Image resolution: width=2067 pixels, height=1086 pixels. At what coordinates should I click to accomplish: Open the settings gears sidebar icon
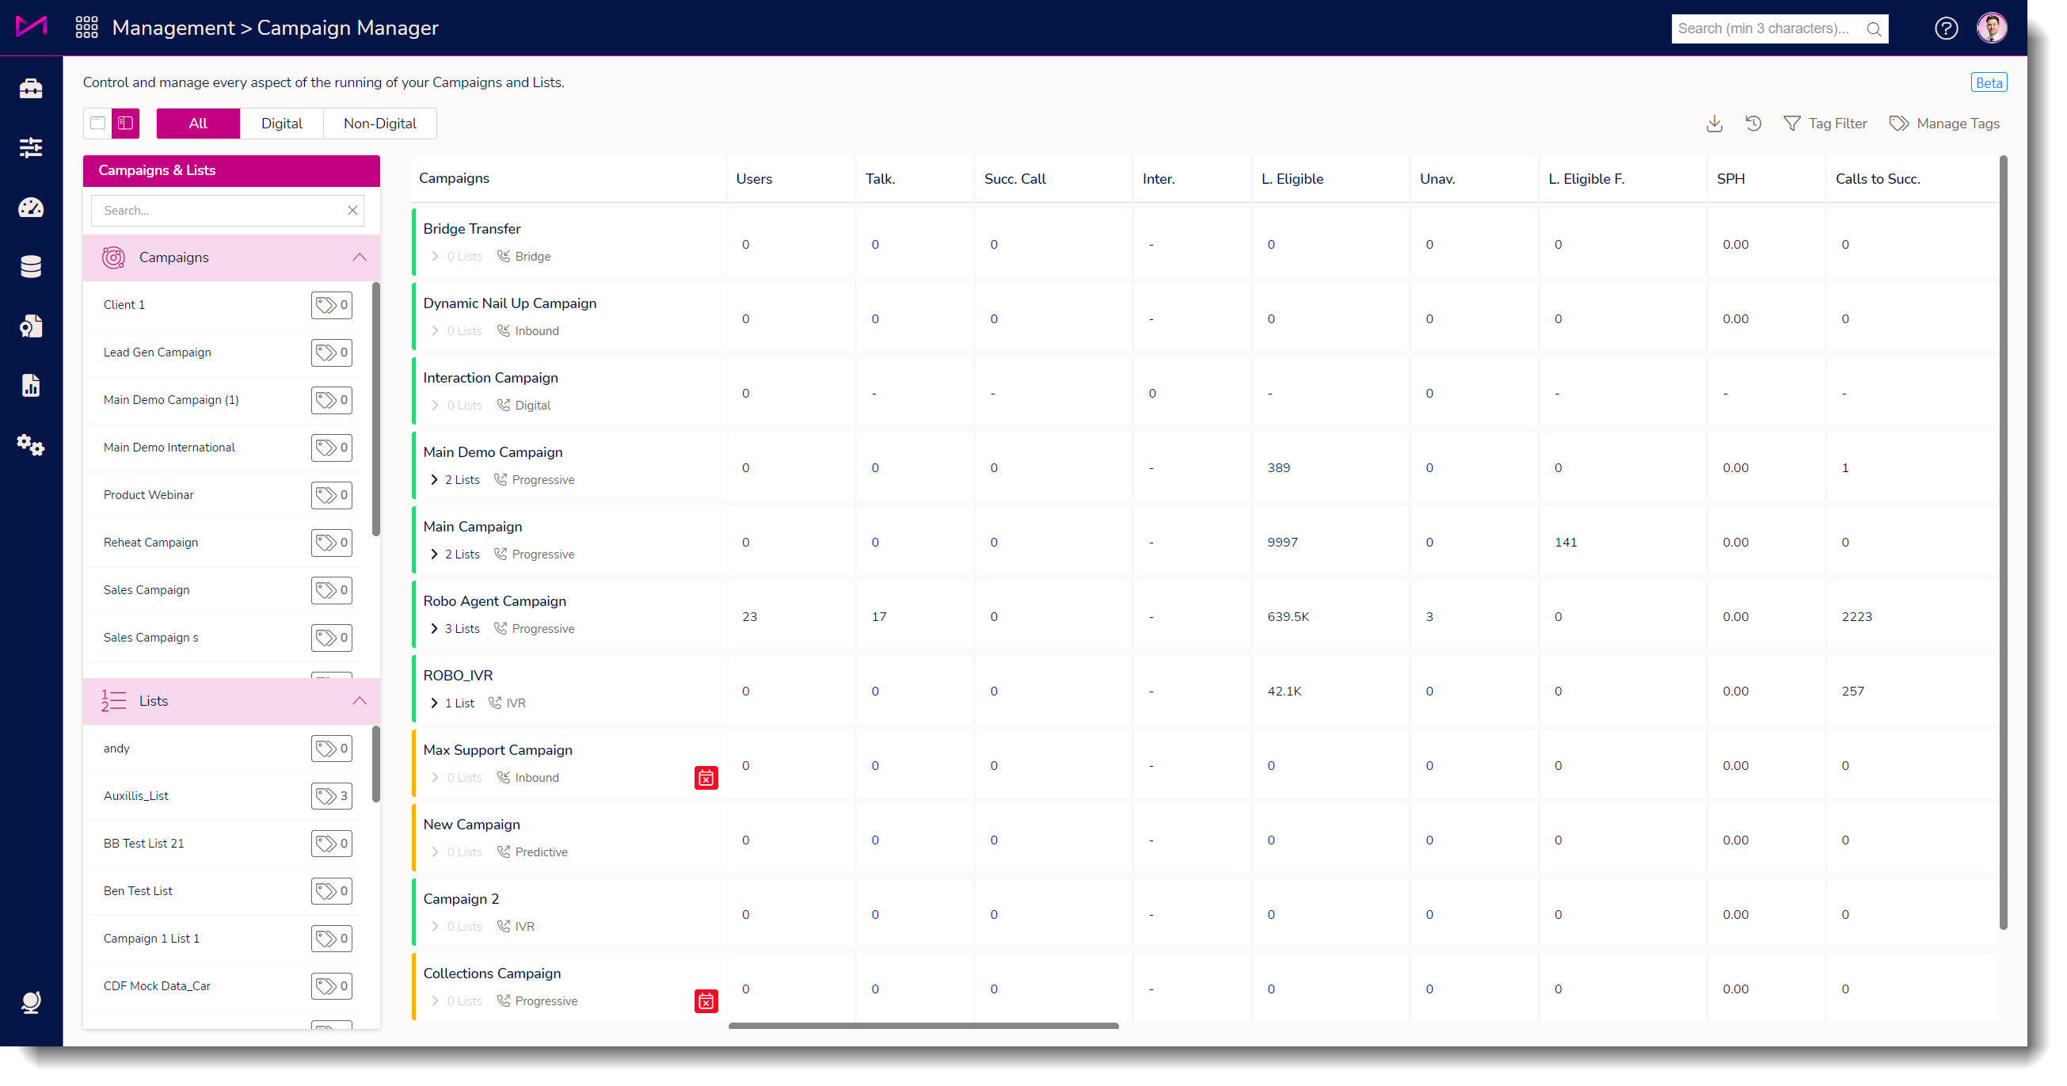pos(31,444)
